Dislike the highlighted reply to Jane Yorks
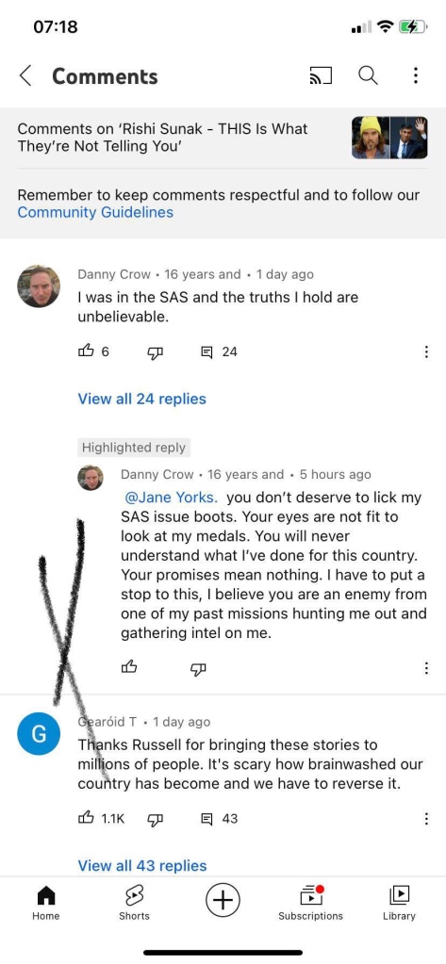The width and height of the screenshot is (446, 964). [197, 668]
